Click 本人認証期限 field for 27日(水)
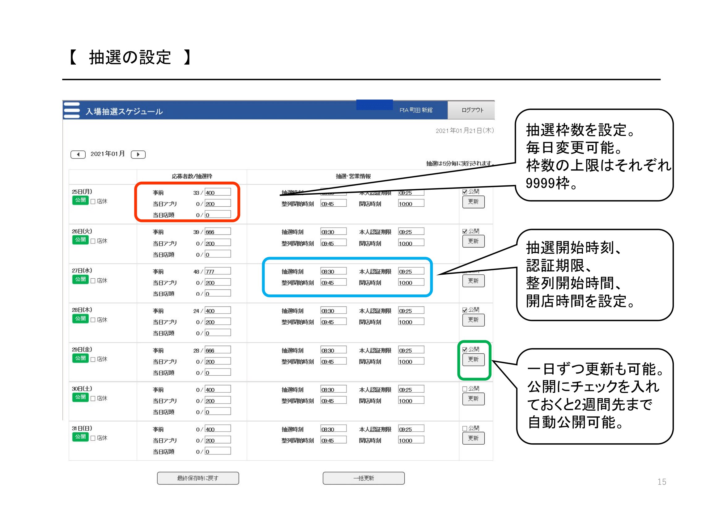Viewport: 723px width, 511px height. pos(411,271)
